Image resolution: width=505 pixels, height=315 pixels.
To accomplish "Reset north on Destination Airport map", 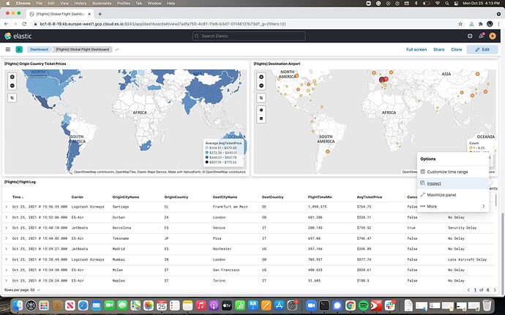I will coord(261,98).
